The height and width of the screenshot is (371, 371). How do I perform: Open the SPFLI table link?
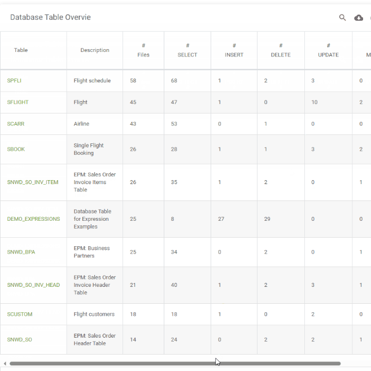coord(14,81)
